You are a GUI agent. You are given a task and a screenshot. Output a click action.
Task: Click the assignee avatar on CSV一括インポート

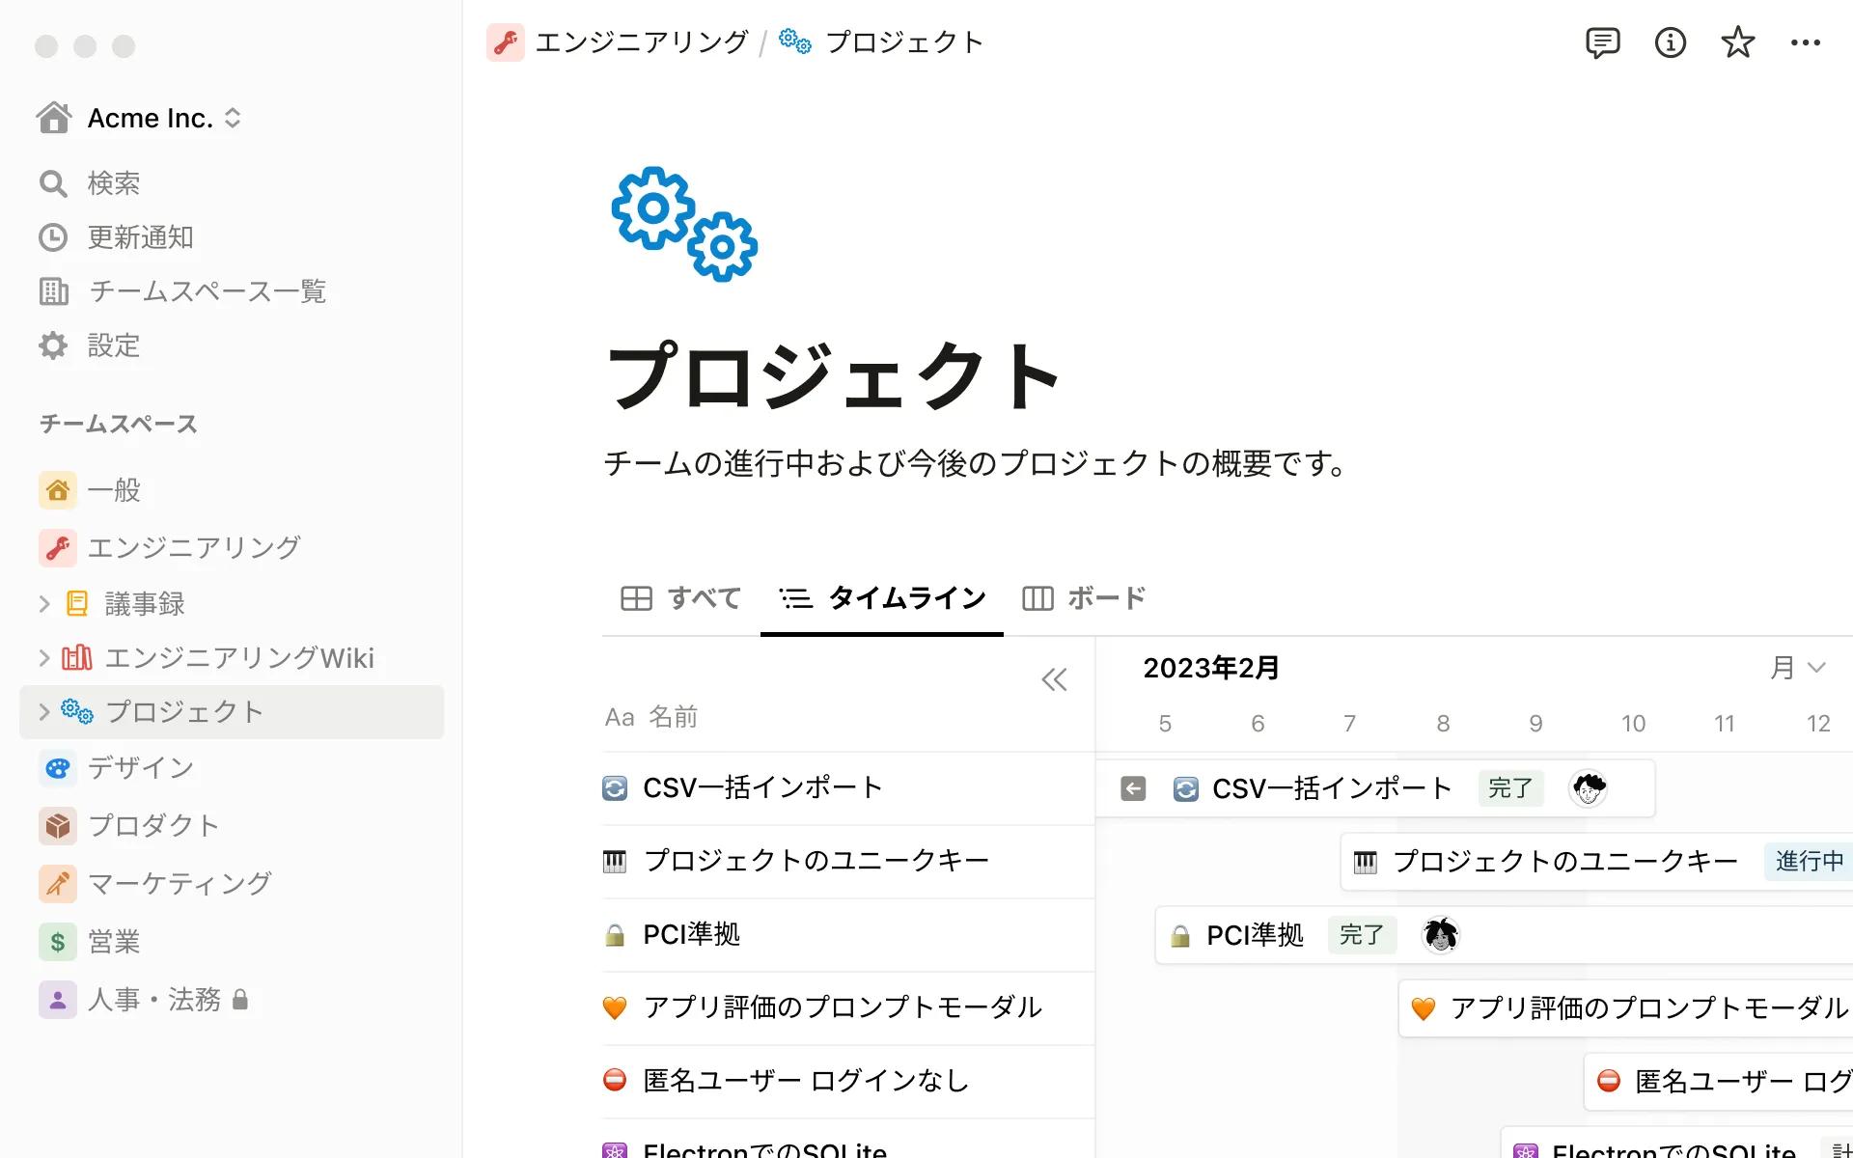point(1588,788)
